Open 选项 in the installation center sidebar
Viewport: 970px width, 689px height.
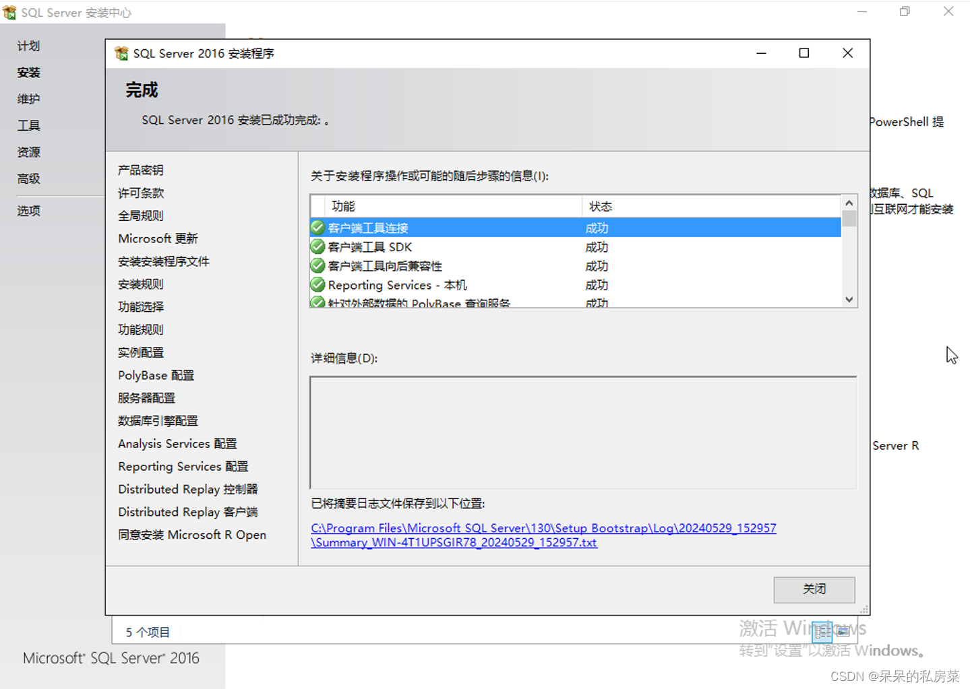28,211
